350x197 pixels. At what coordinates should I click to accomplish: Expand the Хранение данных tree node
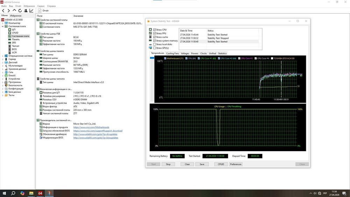click(x=3, y=69)
